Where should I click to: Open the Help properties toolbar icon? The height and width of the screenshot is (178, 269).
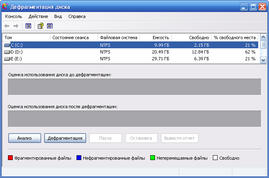click(41, 26)
